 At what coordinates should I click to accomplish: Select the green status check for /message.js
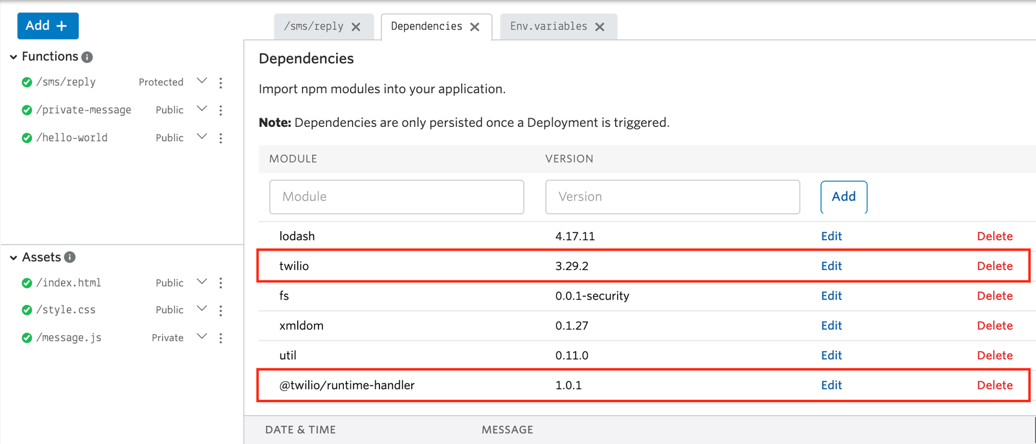coord(27,338)
